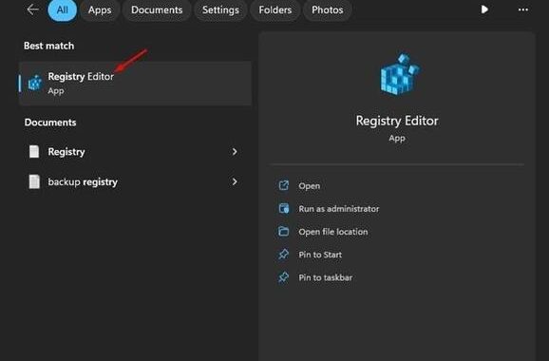
Task: Click Registry Editor icon in best match
Action: pos(35,83)
